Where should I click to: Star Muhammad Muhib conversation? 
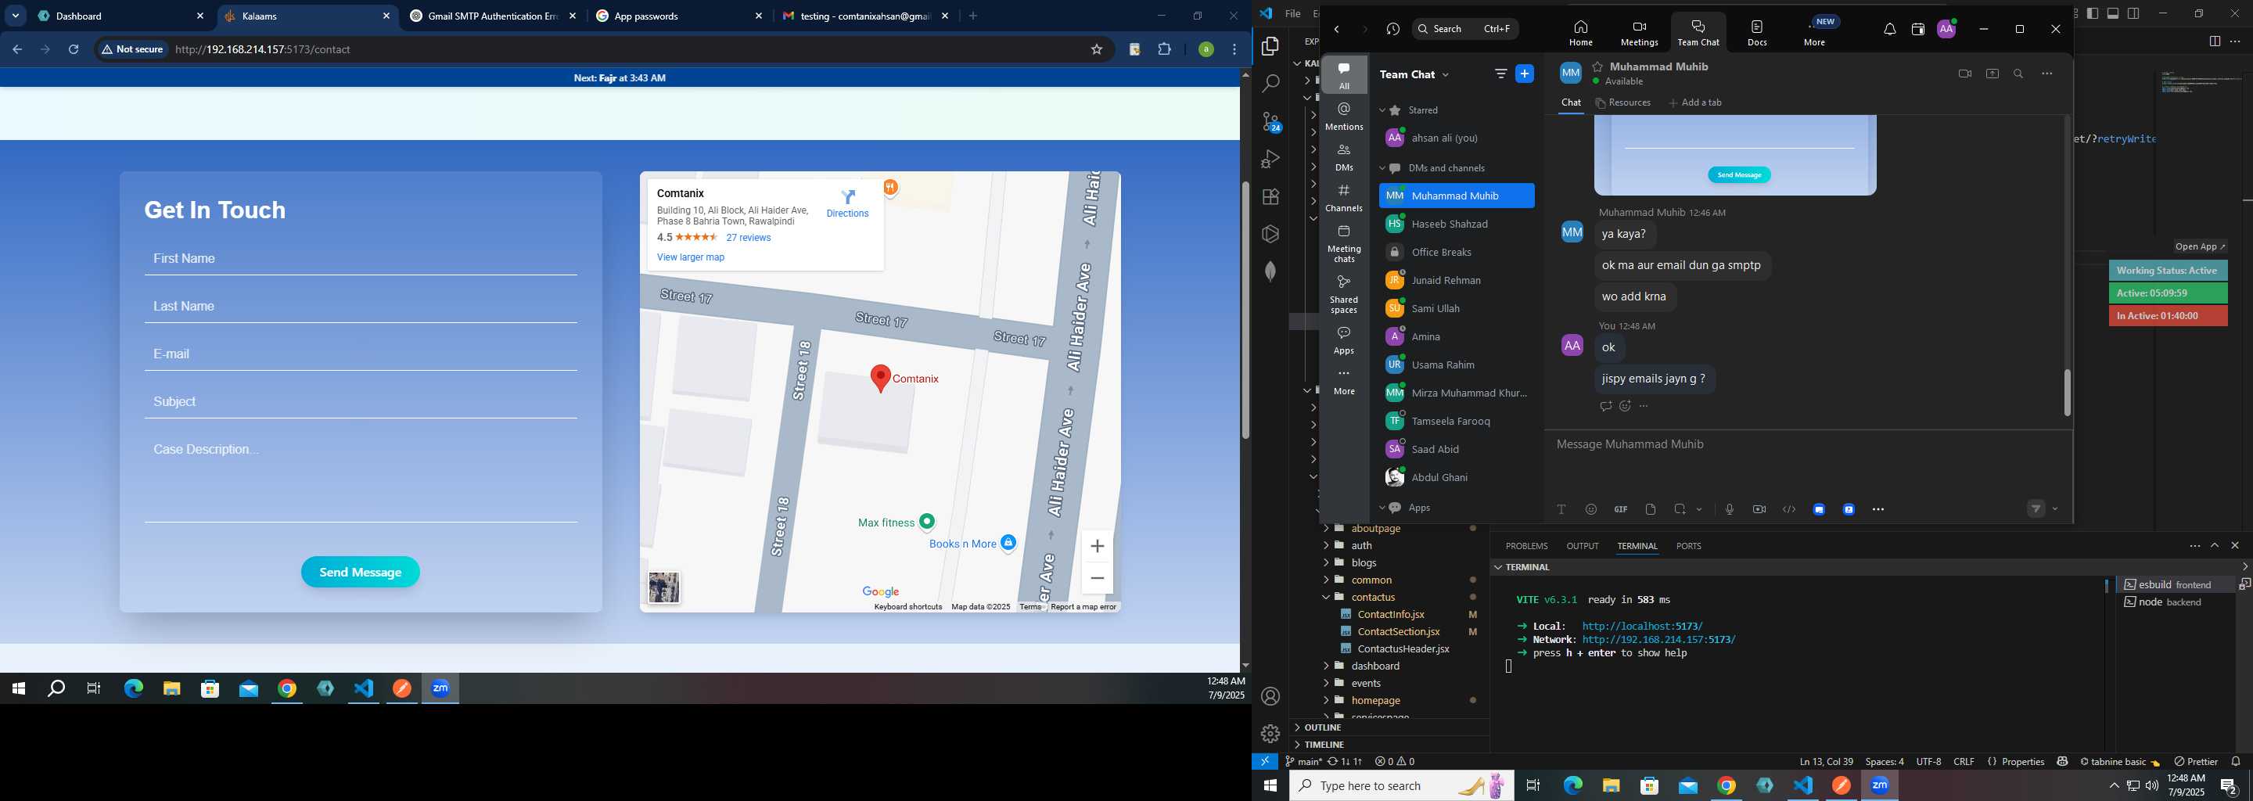pos(1598,66)
